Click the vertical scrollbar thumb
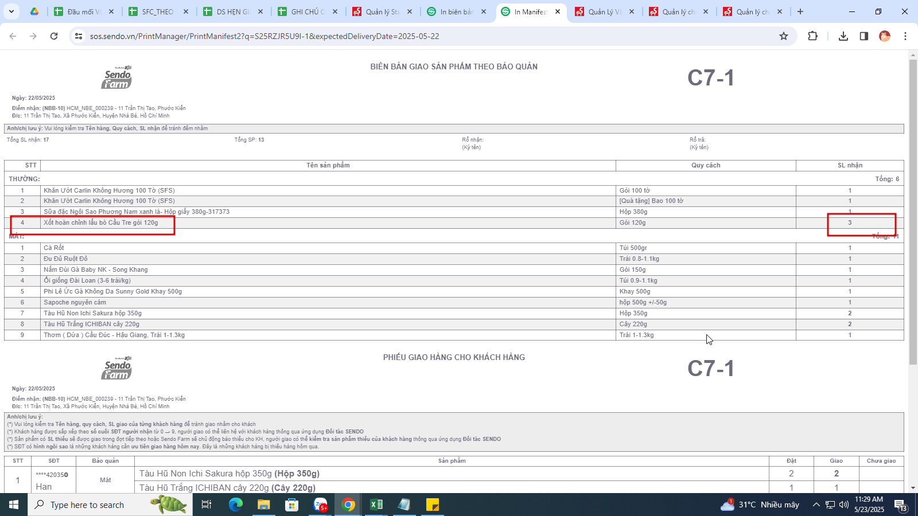 (913, 212)
